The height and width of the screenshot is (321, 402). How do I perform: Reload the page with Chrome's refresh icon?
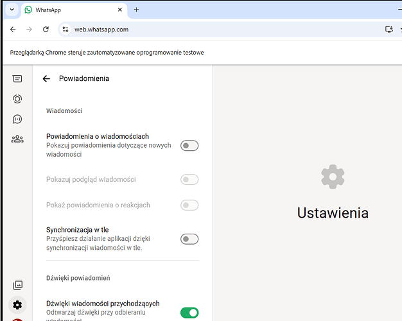[x=46, y=30]
